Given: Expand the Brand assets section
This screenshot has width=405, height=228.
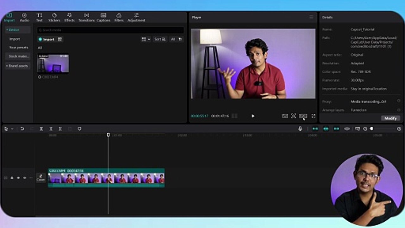Looking at the screenshot, I should click(x=18, y=66).
